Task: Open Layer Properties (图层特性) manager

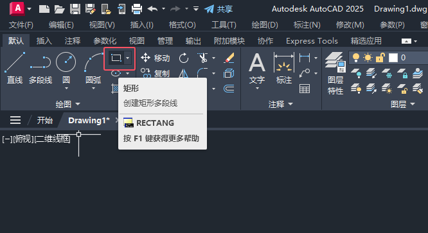Action: (335, 73)
